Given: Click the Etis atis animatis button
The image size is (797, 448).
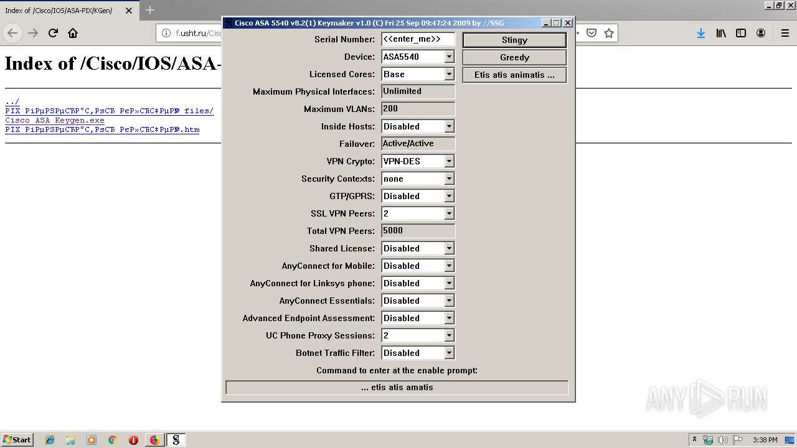Looking at the screenshot, I should pos(514,75).
